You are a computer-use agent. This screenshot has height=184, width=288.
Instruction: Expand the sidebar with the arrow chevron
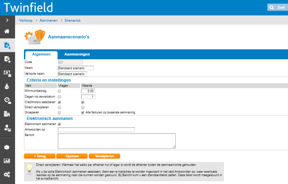pyautogui.click(x=7, y=20)
